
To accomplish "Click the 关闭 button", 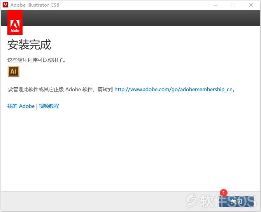I will pos(236,201).
